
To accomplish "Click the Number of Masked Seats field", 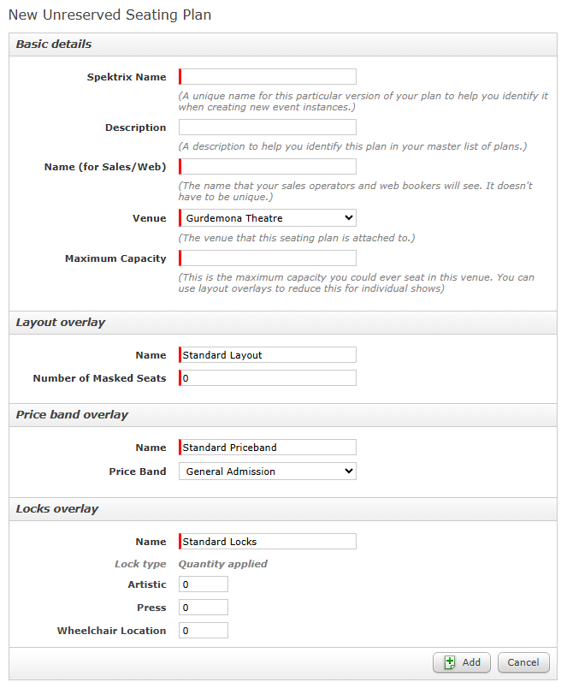I will [x=268, y=378].
